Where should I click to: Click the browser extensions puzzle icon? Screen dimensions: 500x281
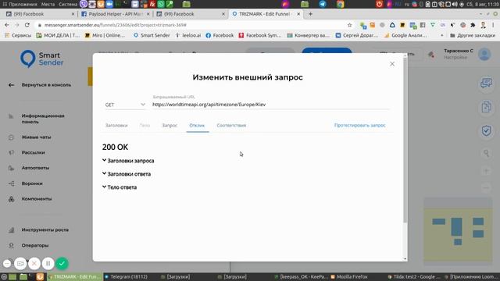coord(473,25)
